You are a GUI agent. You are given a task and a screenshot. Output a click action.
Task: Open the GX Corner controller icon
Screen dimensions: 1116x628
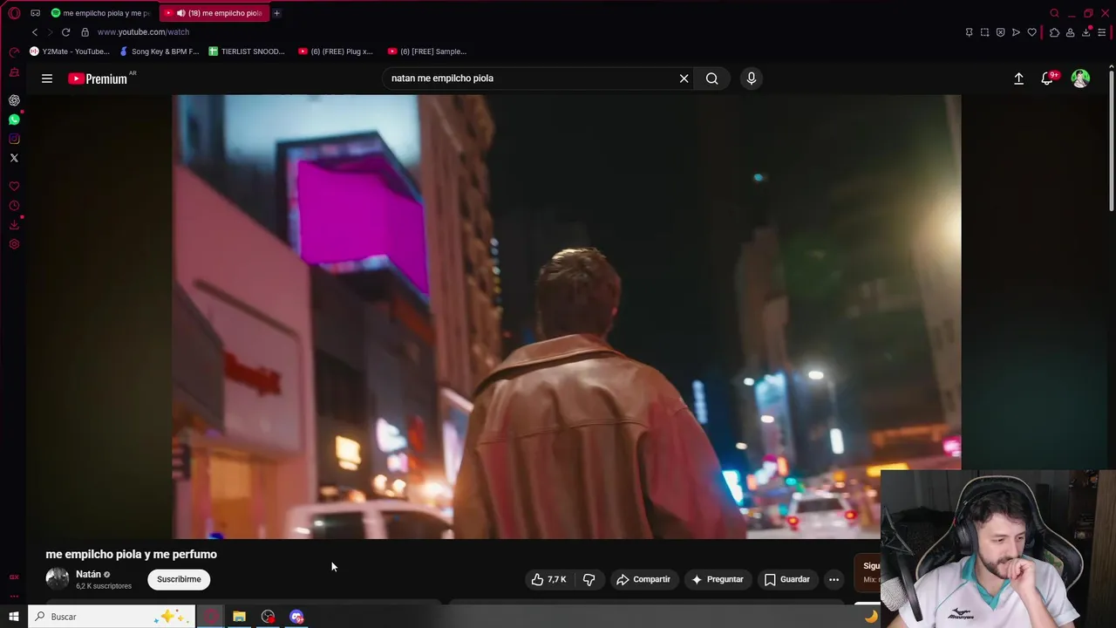pyautogui.click(x=36, y=13)
